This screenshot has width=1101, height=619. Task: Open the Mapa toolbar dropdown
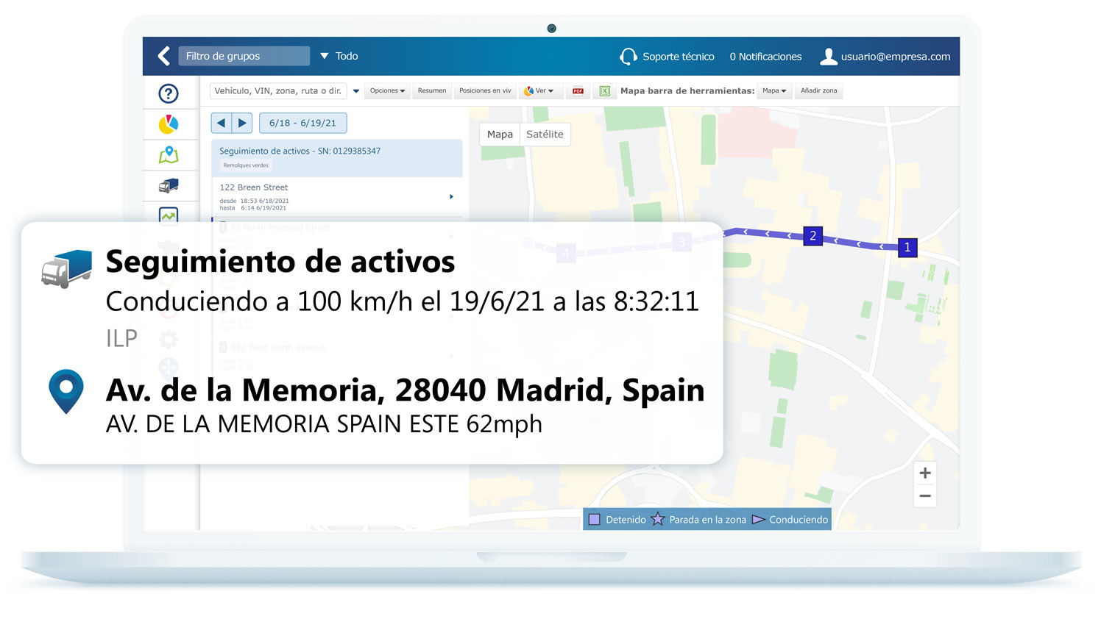774,91
